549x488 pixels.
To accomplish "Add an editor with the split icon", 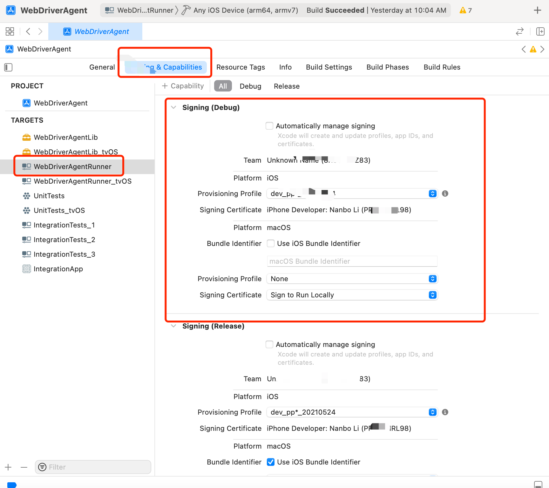I will click(x=540, y=31).
